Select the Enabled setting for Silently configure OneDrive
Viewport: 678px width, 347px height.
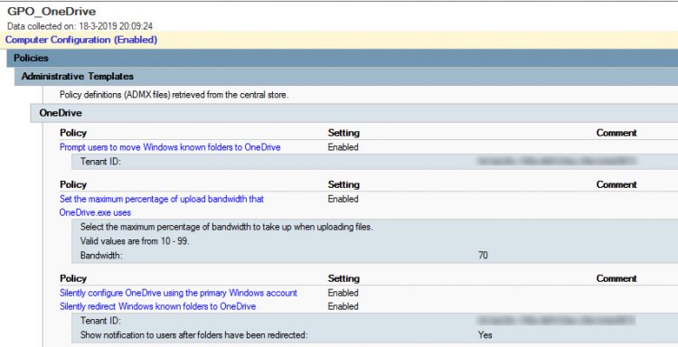(x=343, y=293)
